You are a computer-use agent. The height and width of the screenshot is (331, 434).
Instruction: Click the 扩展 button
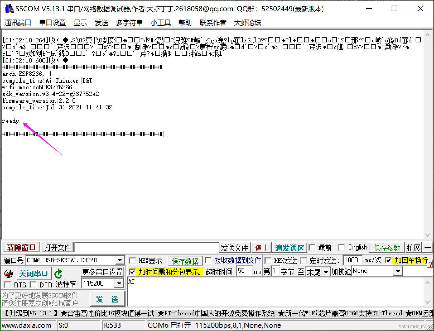(x=413, y=248)
